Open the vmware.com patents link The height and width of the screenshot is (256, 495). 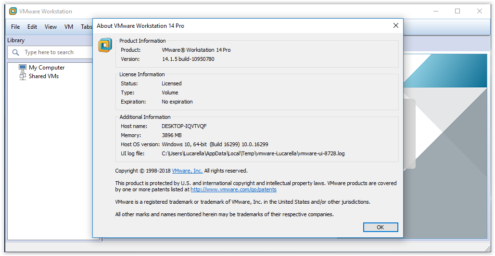click(x=234, y=189)
